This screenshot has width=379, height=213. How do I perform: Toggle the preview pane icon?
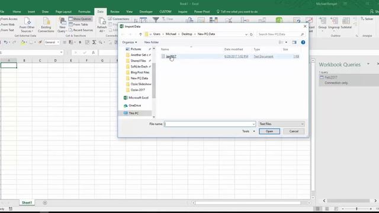click(294, 42)
